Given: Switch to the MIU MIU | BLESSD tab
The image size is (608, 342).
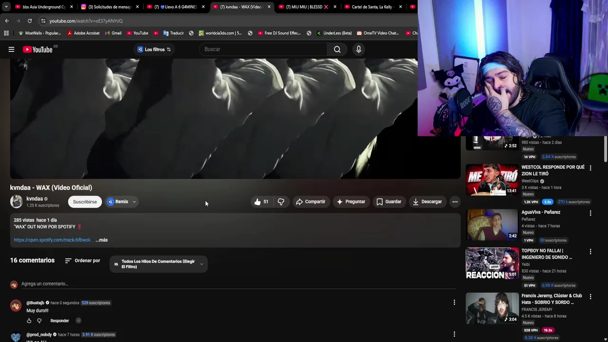Looking at the screenshot, I should [307, 7].
